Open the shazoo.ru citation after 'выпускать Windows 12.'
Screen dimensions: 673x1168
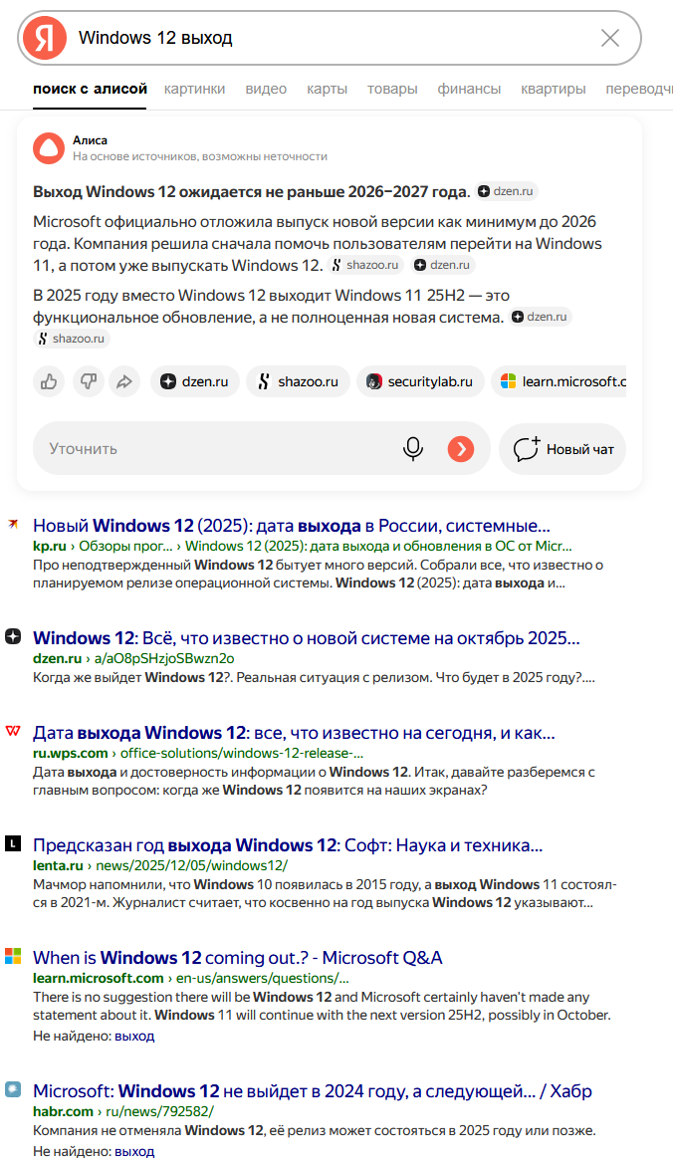pos(366,265)
